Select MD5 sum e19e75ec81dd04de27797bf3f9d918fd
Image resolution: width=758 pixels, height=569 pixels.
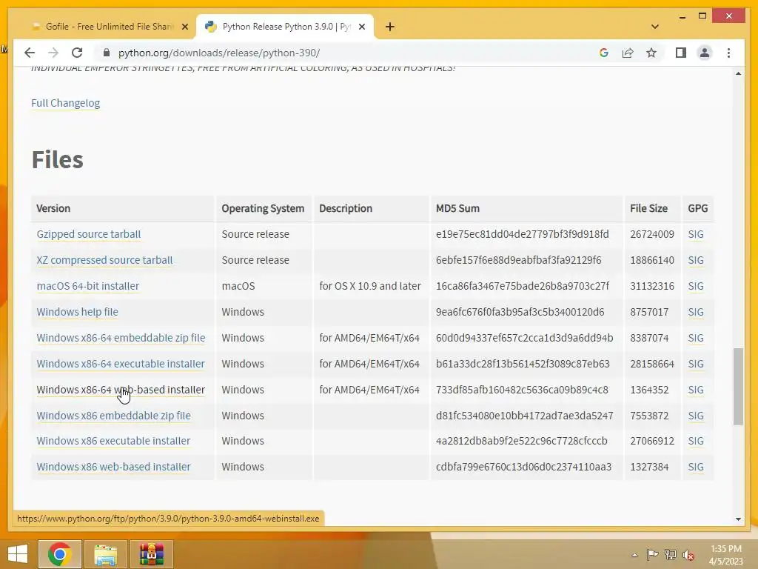522,234
